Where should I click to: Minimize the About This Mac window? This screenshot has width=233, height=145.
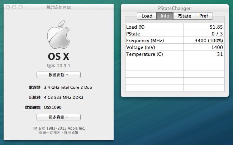(14, 7)
